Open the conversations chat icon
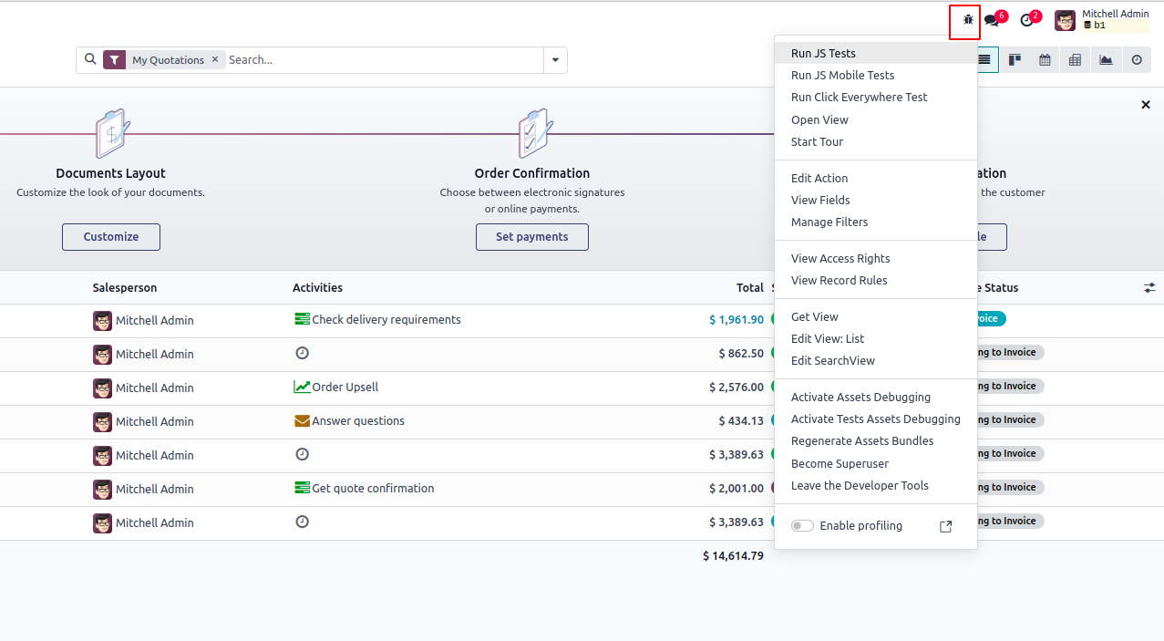This screenshot has width=1164, height=641. click(x=993, y=20)
